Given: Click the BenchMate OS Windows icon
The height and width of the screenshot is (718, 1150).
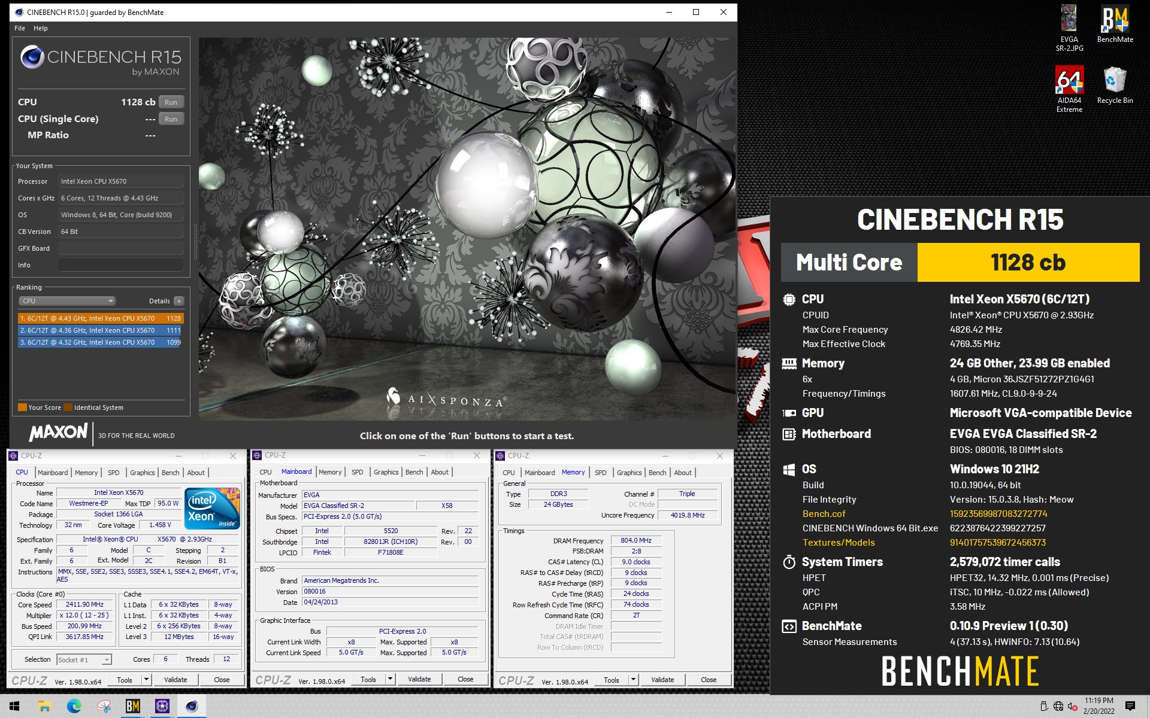Looking at the screenshot, I should pyautogui.click(x=789, y=469).
